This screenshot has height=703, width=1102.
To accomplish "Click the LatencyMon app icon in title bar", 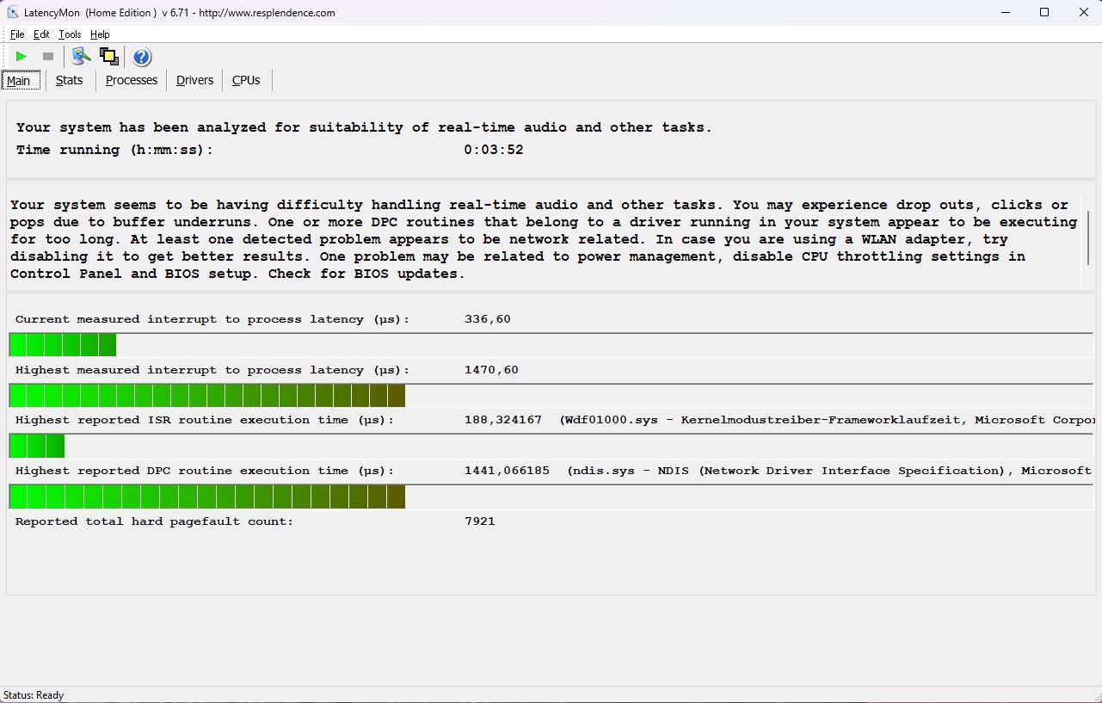I will 13,13.
